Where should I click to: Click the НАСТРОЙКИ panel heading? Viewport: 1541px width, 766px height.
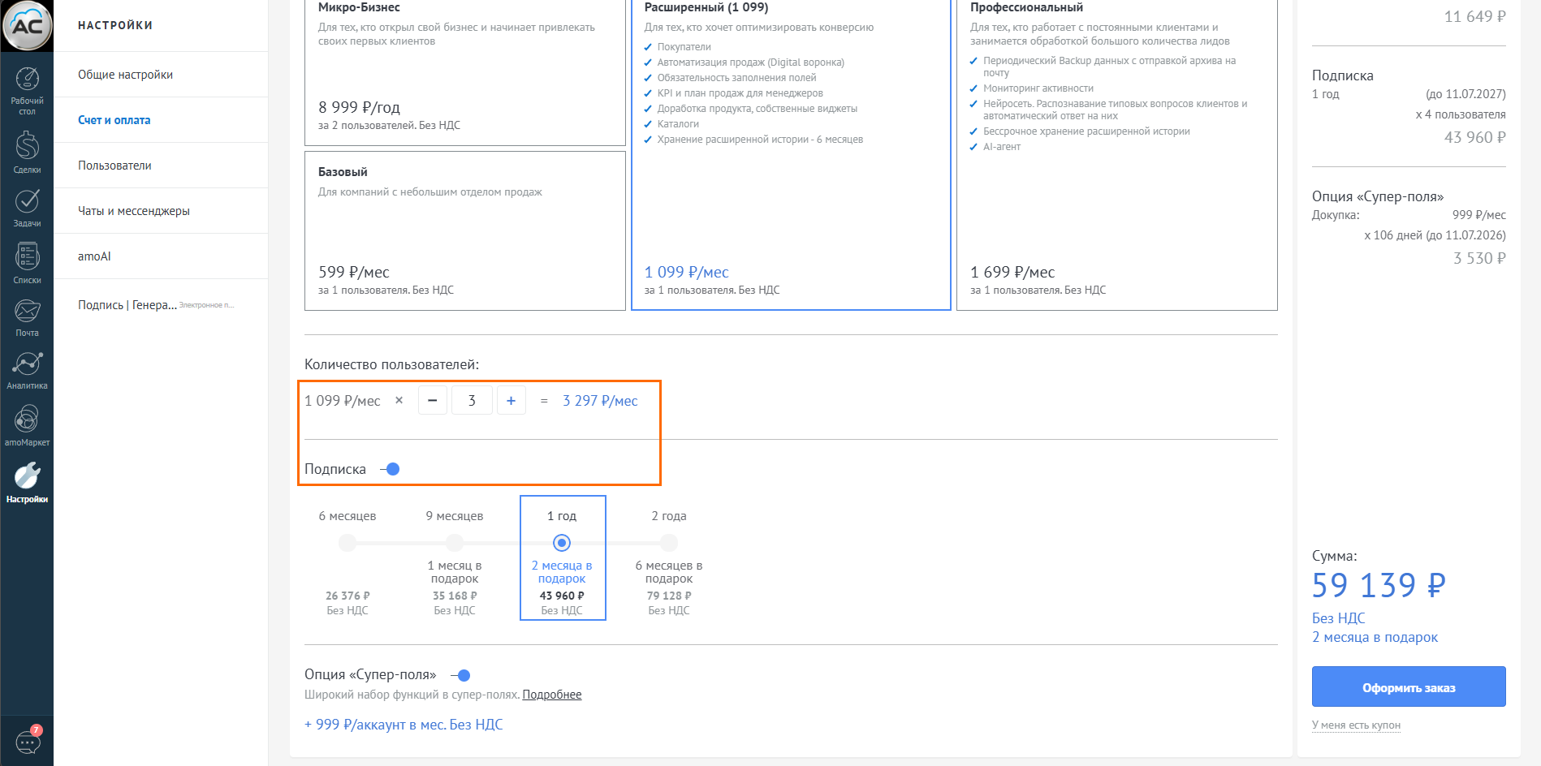pos(115,25)
